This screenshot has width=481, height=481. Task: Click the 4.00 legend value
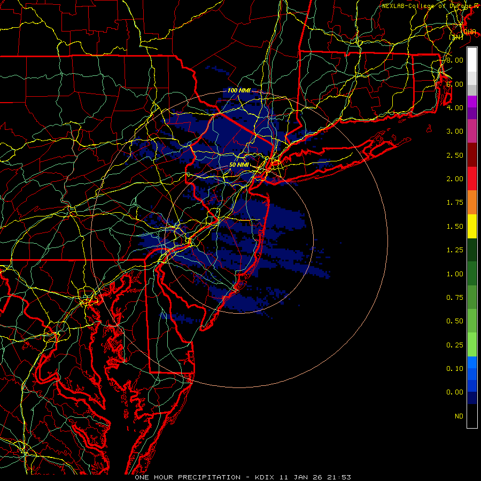(x=455, y=107)
